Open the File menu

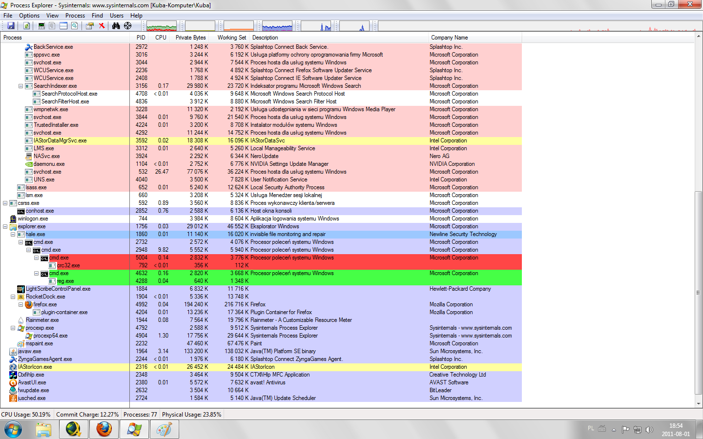point(8,16)
